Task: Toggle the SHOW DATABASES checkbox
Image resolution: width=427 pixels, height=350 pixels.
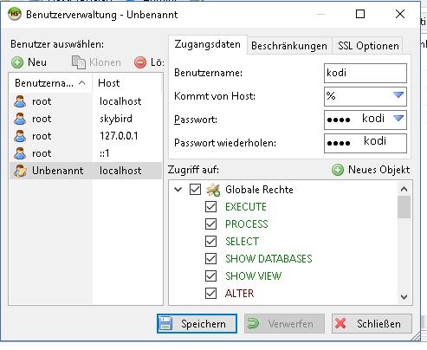Action: click(x=210, y=259)
